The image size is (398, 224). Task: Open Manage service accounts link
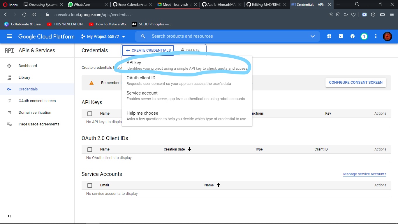(365, 174)
